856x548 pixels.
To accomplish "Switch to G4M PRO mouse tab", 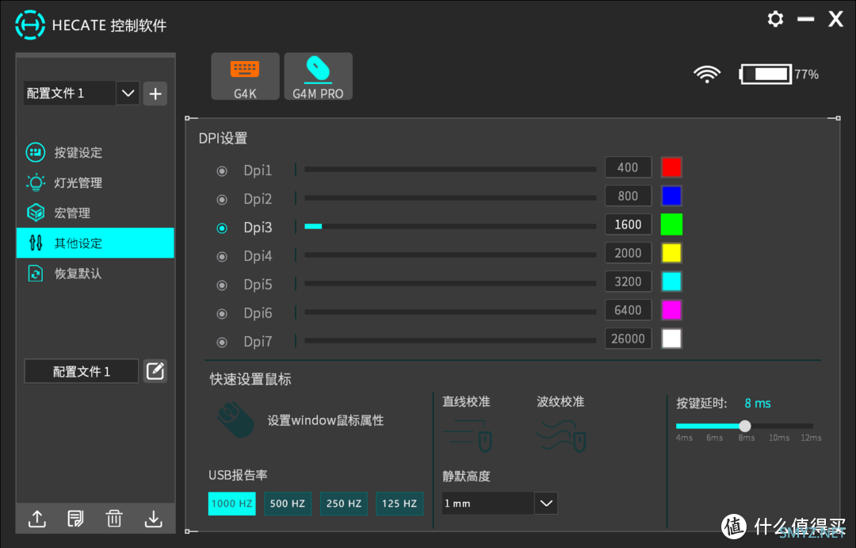I will tap(319, 76).
